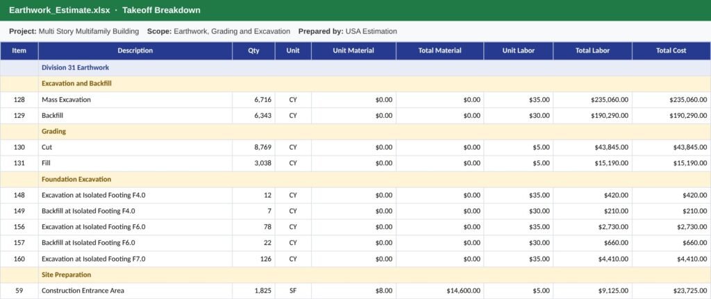Viewport: 711px width, 299px height.
Task: Click quantity 7 cell in row 149
Action: click(x=253, y=211)
